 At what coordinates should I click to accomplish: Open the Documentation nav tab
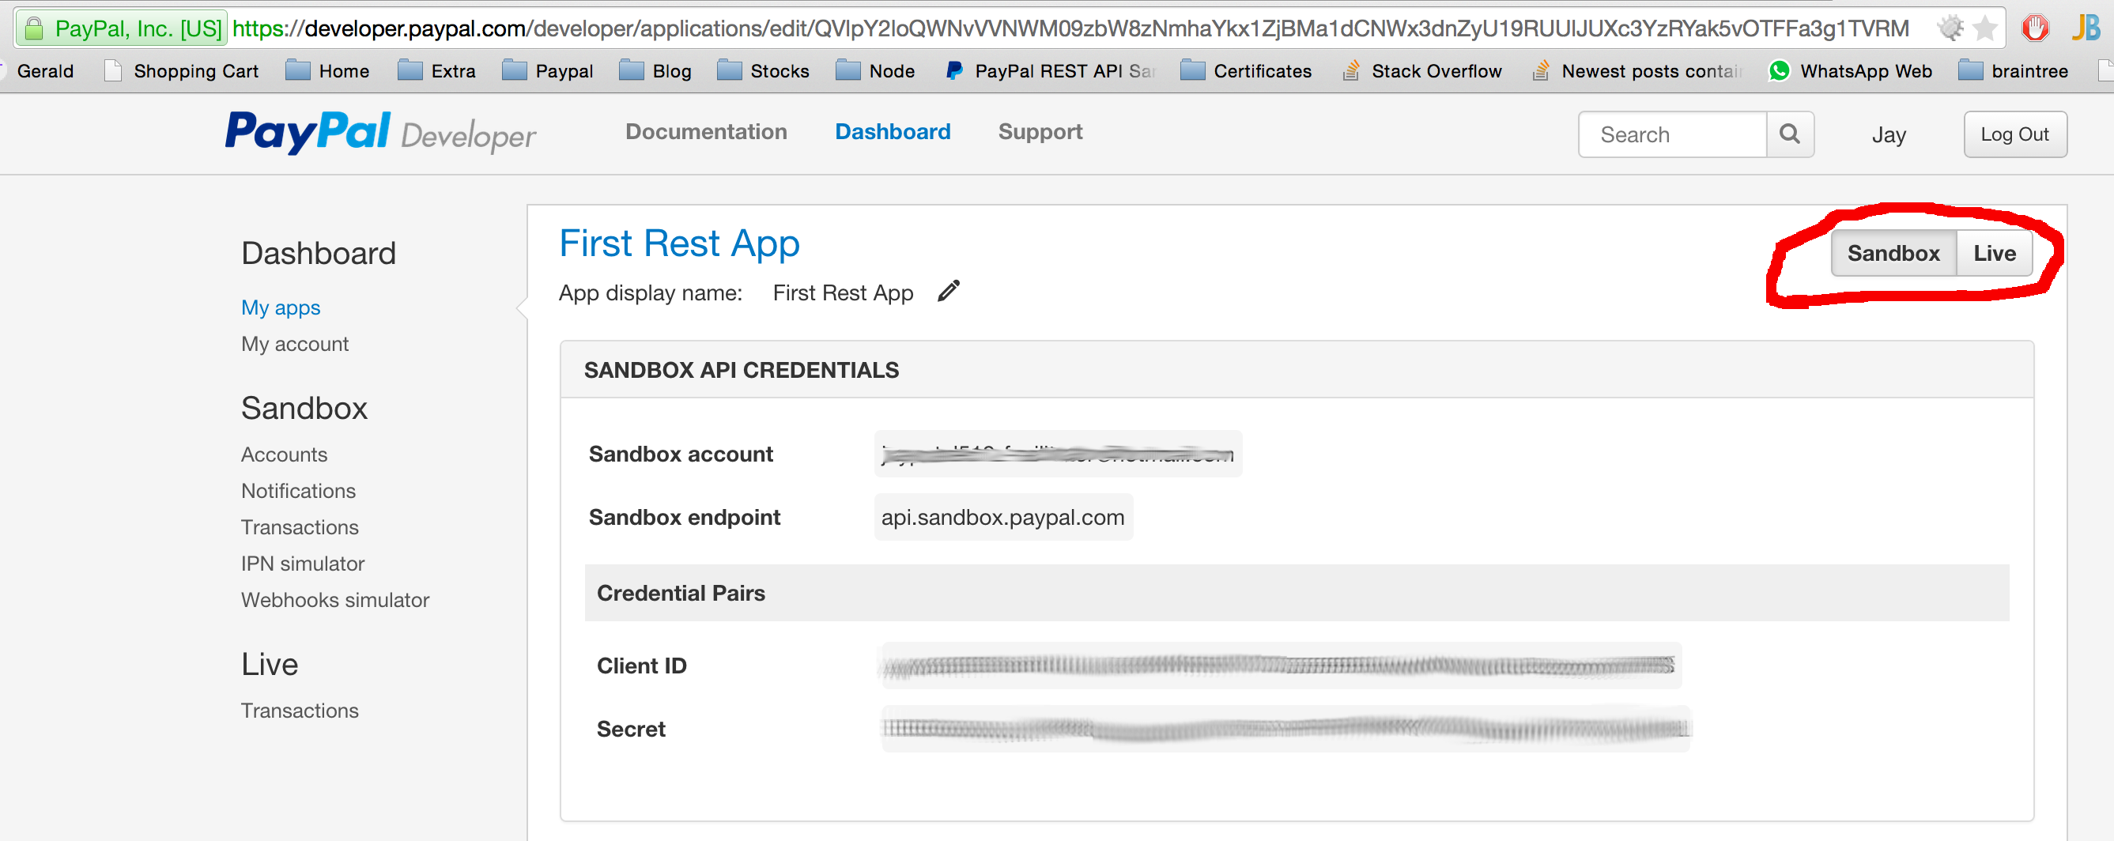[706, 132]
